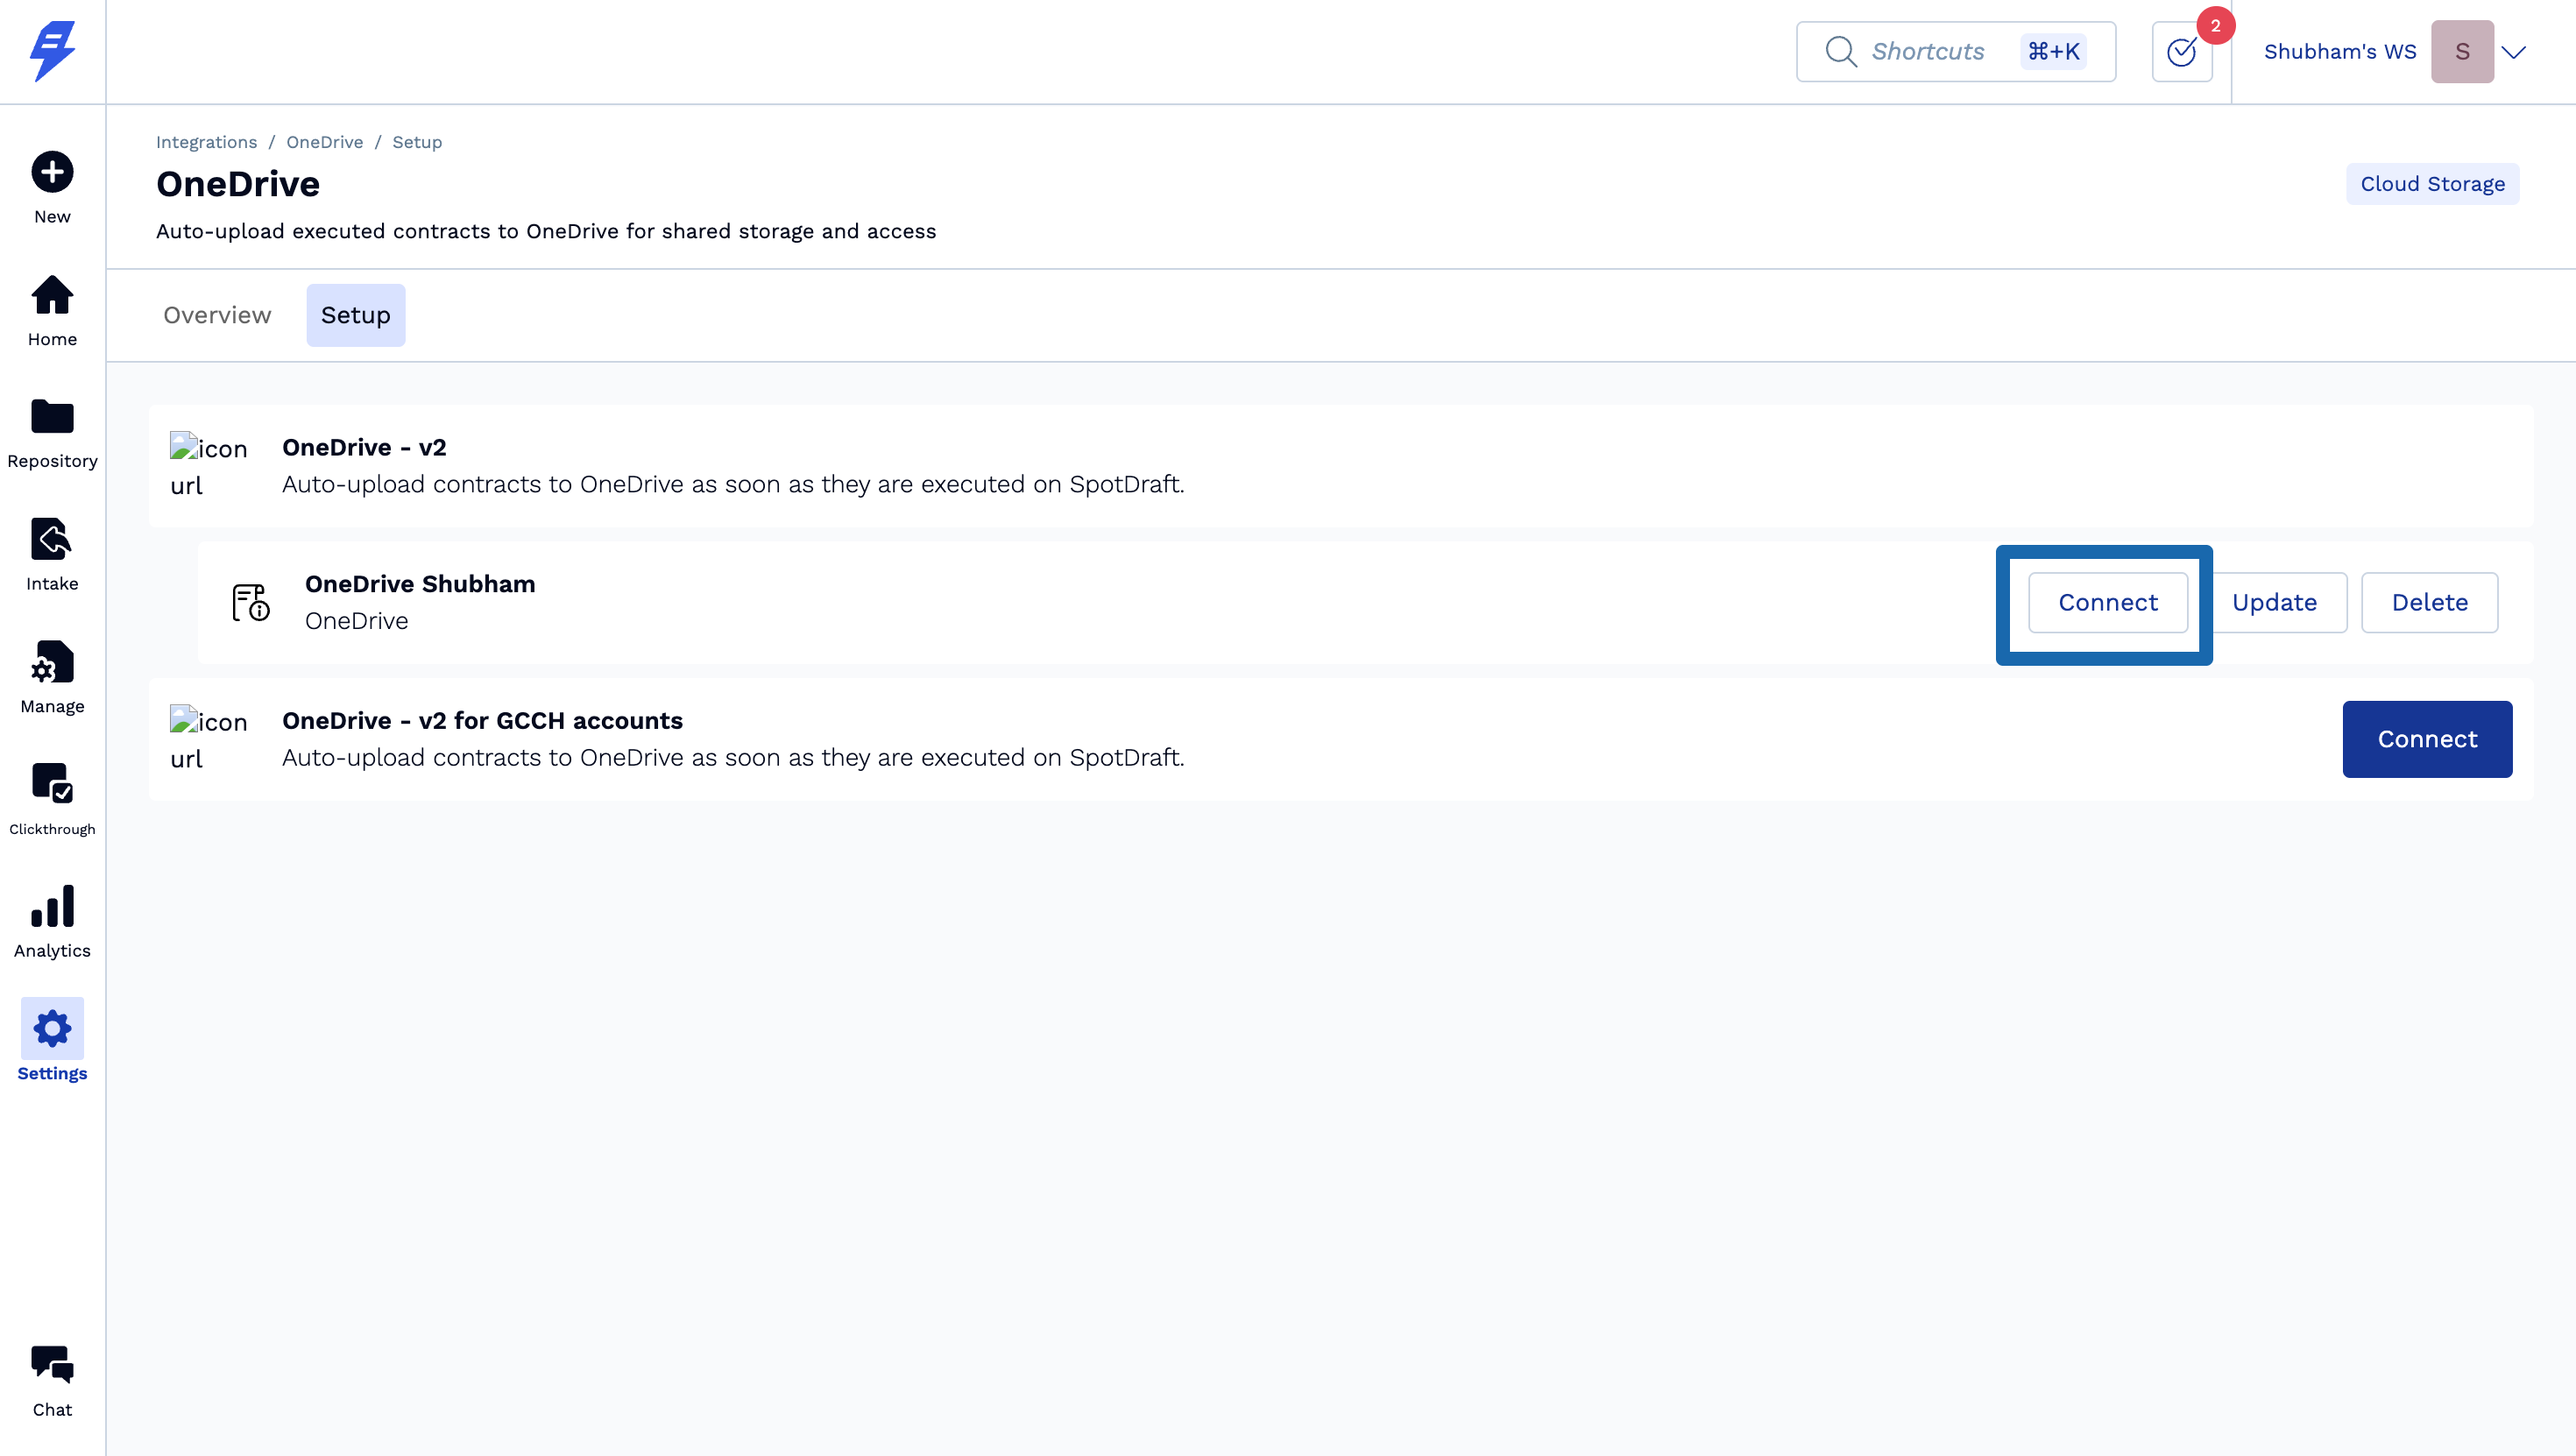Image resolution: width=2576 pixels, height=1456 pixels.
Task: Open the Integrations breadcrumb link
Action: (x=206, y=142)
